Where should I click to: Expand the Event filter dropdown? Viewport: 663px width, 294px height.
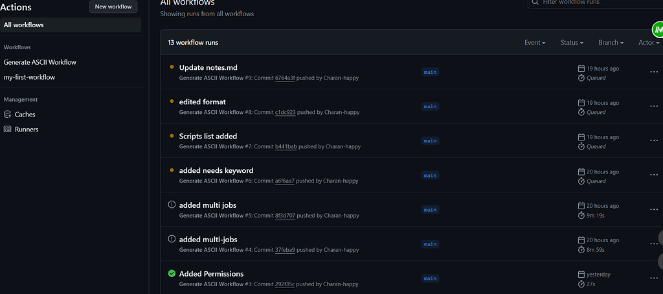pyautogui.click(x=535, y=43)
